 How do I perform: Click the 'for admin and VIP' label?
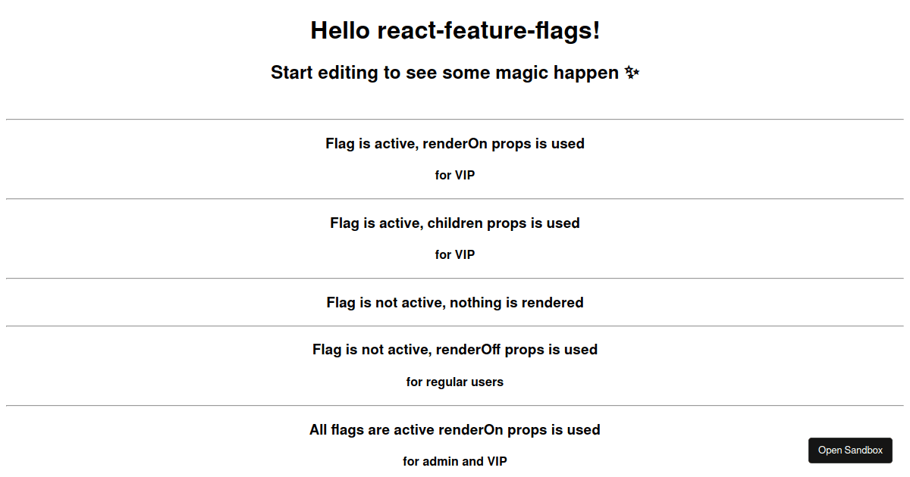(x=455, y=461)
